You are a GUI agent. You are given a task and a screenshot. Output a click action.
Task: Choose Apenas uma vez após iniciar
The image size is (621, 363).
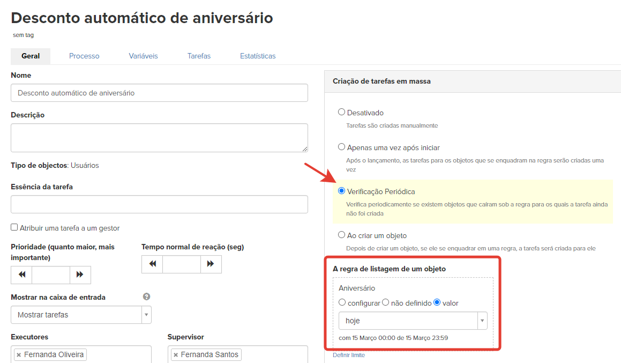[x=341, y=147]
